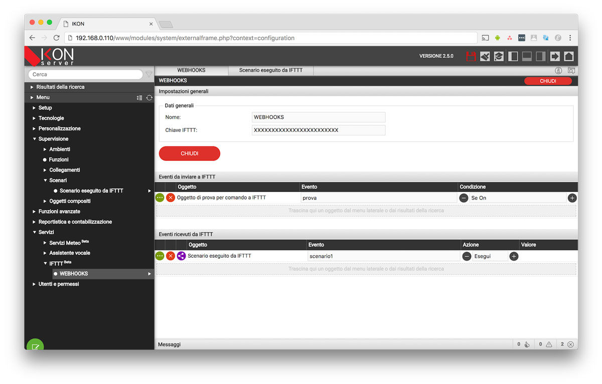Open the info circle icon below header
The image size is (602, 384).
(559, 71)
